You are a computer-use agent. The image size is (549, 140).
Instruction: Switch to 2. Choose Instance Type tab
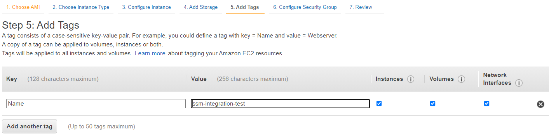point(81,7)
